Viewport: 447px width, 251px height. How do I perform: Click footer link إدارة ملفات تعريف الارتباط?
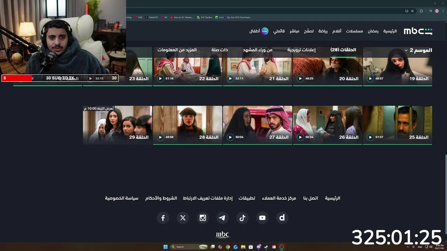click(x=208, y=198)
